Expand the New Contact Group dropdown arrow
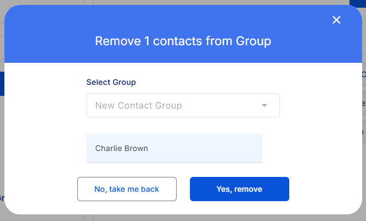Screen dimensions: 366x221 coord(264,105)
